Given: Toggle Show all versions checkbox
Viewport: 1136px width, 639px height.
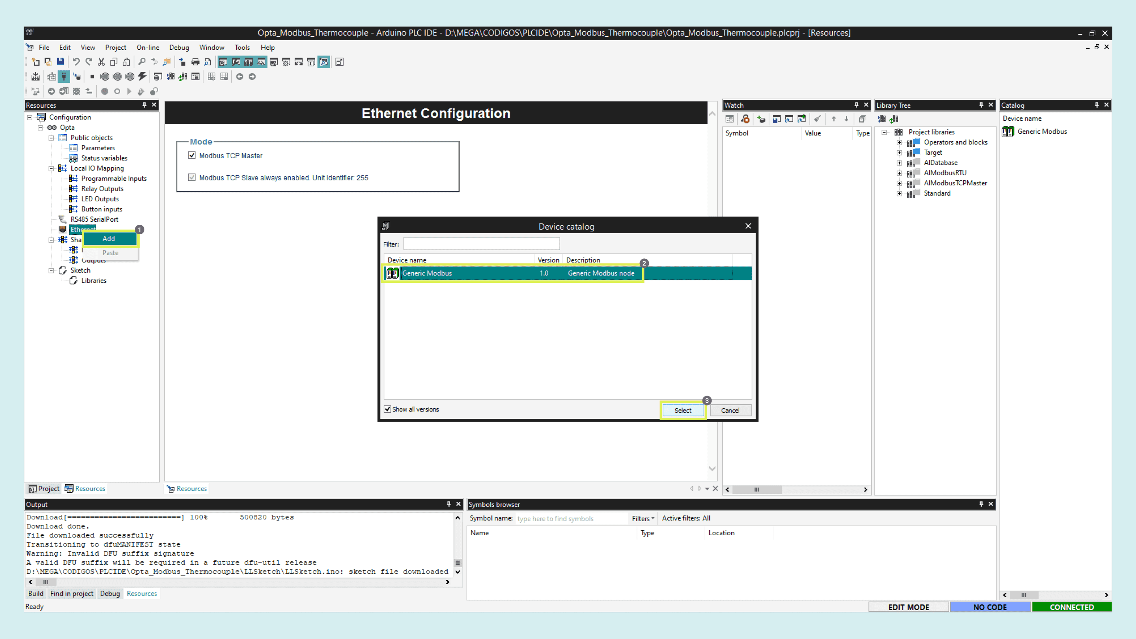Looking at the screenshot, I should (x=388, y=409).
